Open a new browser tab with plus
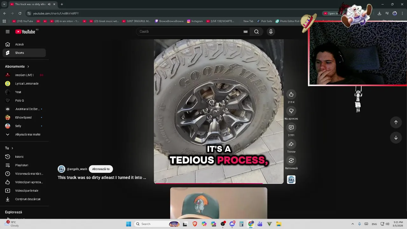This screenshot has height=229, width=407. [x=62, y=4]
